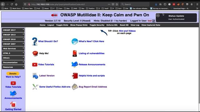Click Enforce SSL in top menu

(112, 25)
